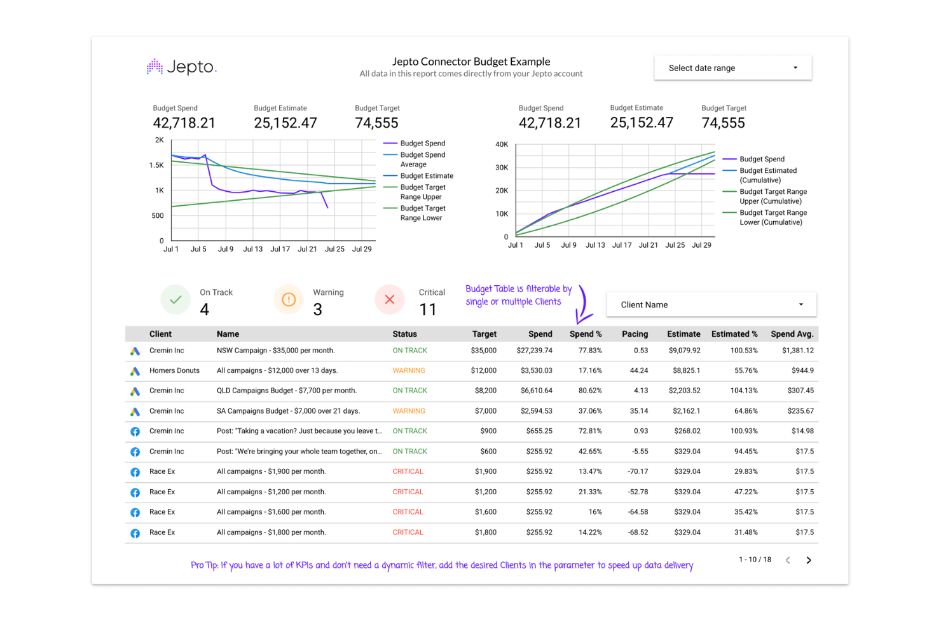Click the red Critical X icon
Screen dimensions: 941x627
click(389, 299)
